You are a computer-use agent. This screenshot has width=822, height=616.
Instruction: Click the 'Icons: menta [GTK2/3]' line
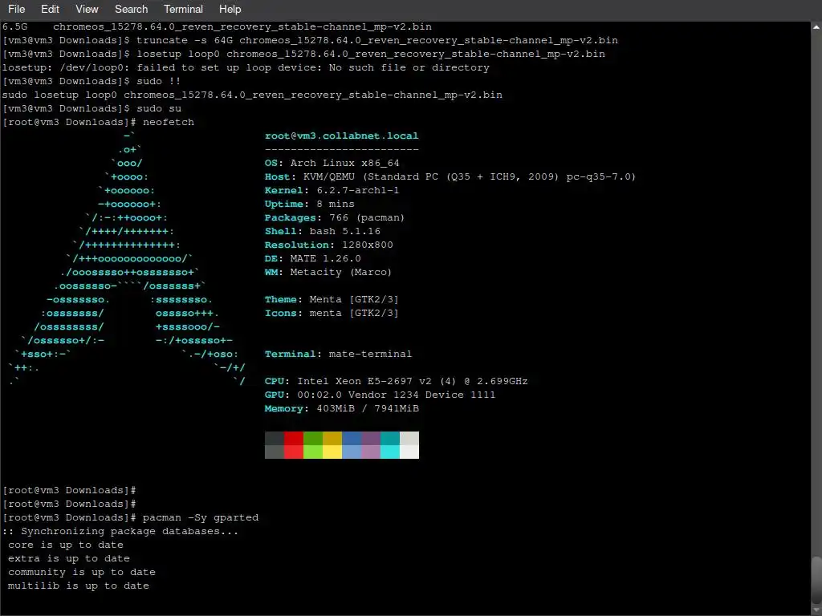(x=332, y=313)
